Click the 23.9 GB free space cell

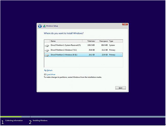[x=105, y=55]
